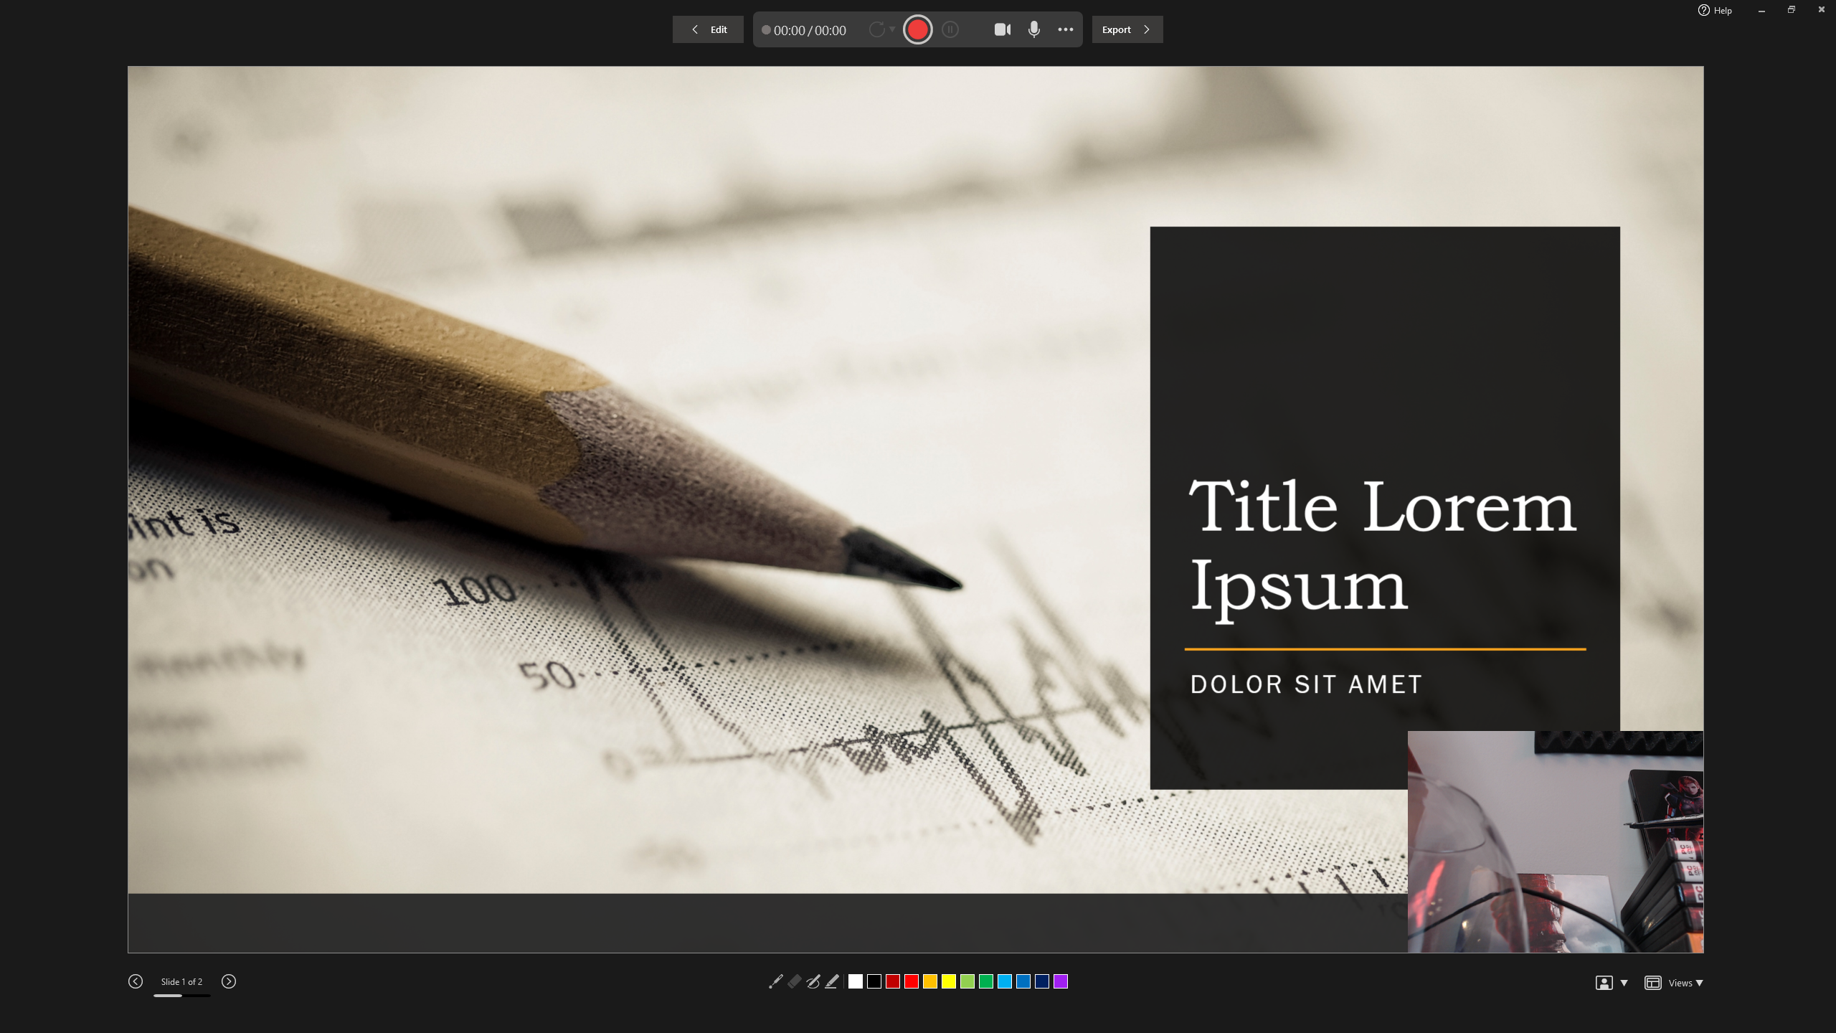The width and height of the screenshot is (1836, 1033).
Task: Toggle the camera mode presenter icon
Action: [1604, 983]
